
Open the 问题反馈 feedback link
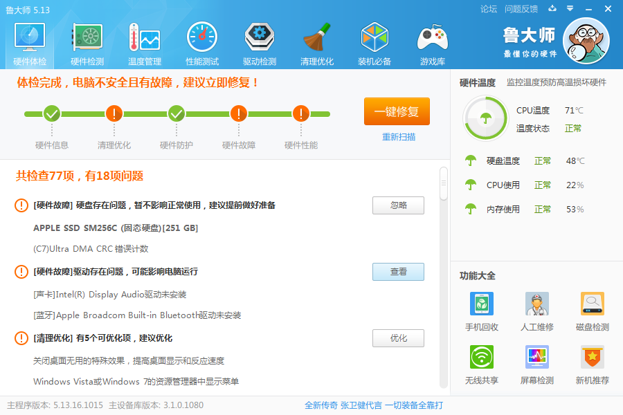(521, 9)
